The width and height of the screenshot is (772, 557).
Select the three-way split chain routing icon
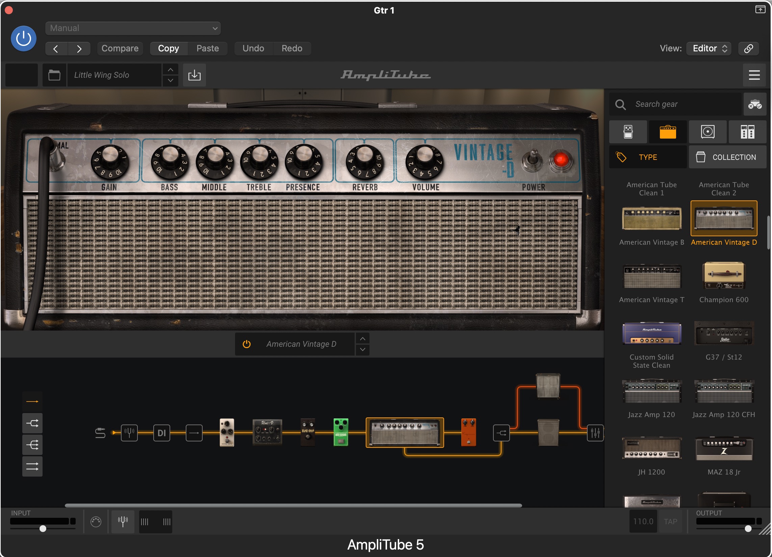coord(32,445)
